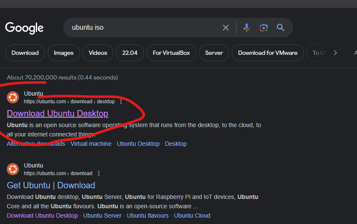
Task: Submit search with the magnifying glass icon
Action: pyautogui.click(x=280, y=28)
